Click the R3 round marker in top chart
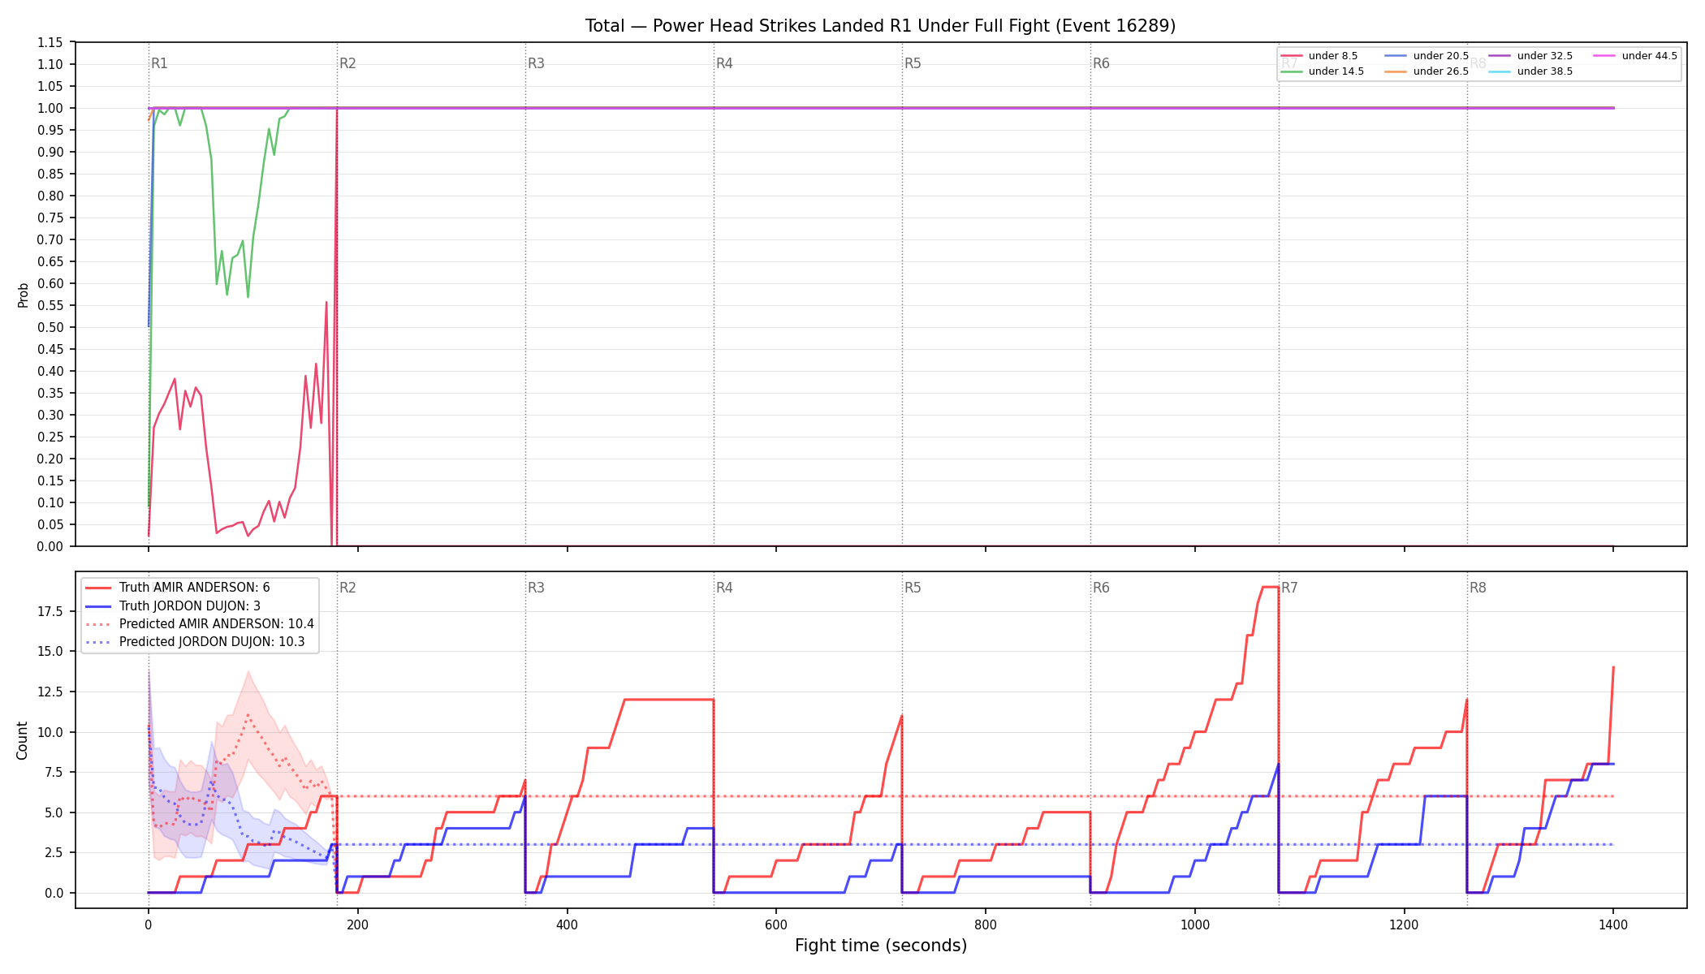 coord(536,63)
